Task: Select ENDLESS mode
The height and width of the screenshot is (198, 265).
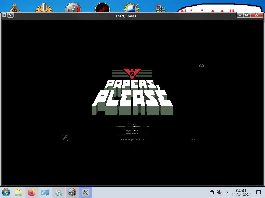Action: coord(132,132)
